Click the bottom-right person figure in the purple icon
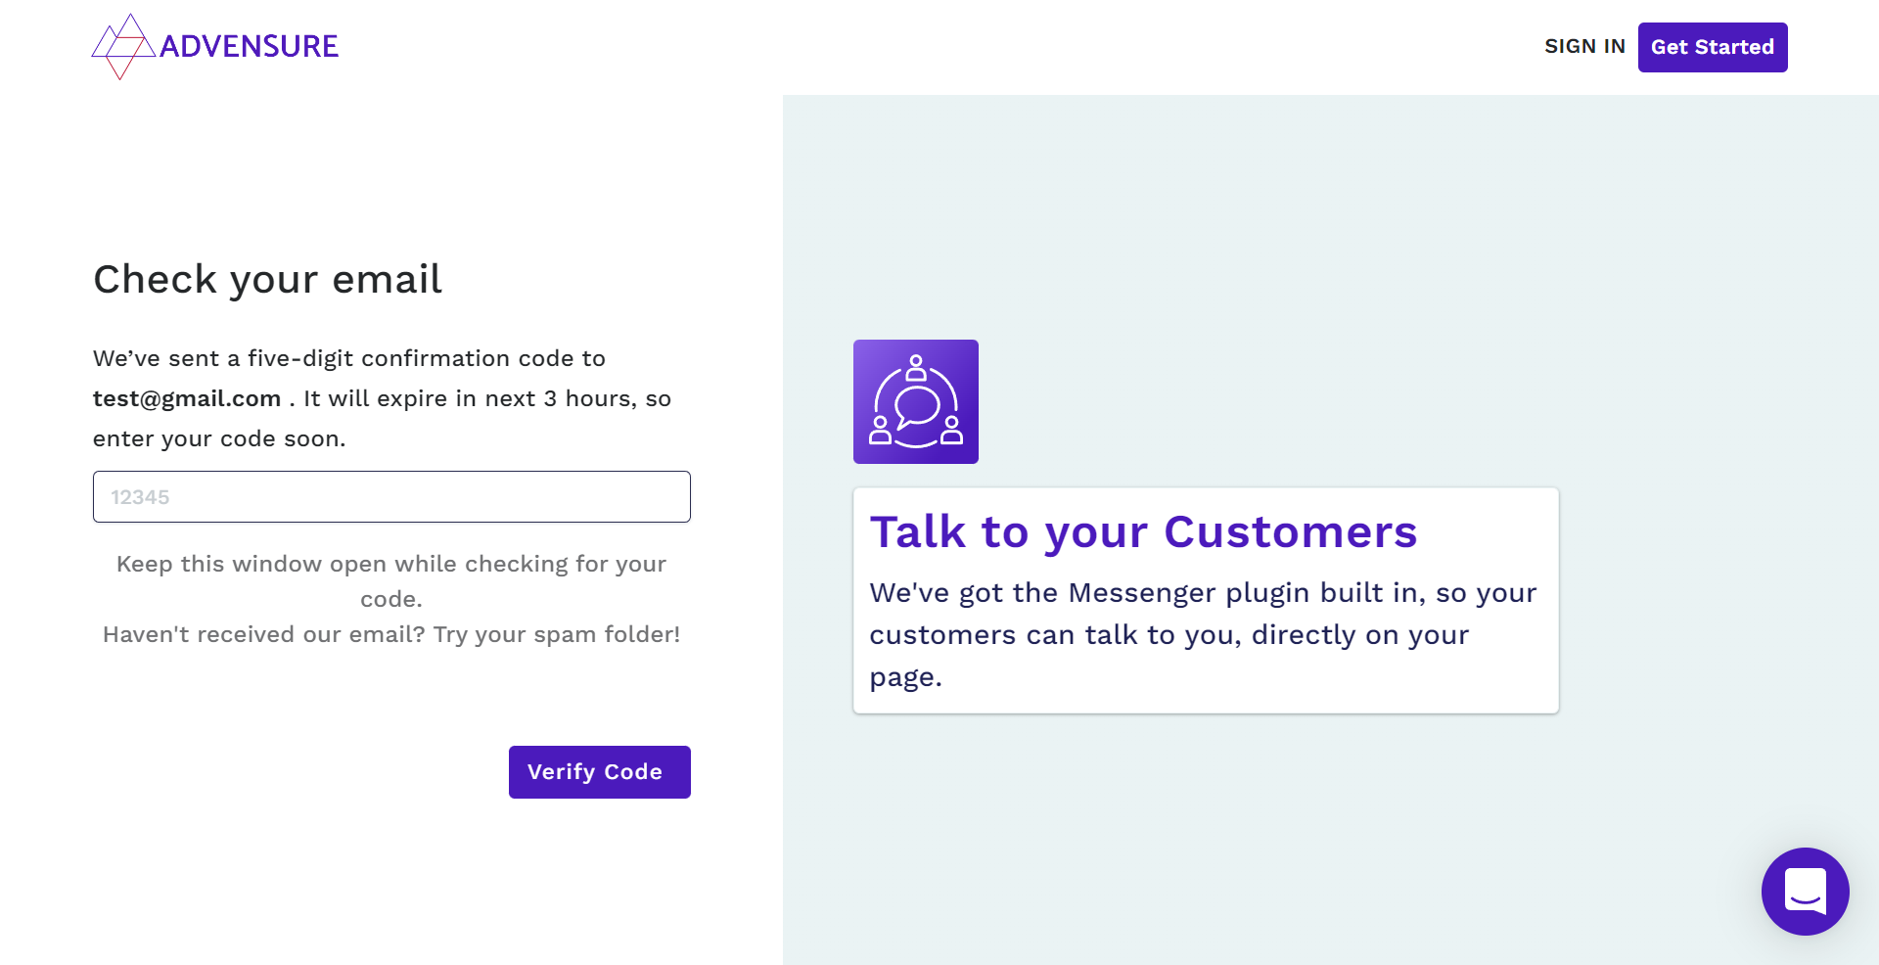 [x=951, y=431]
